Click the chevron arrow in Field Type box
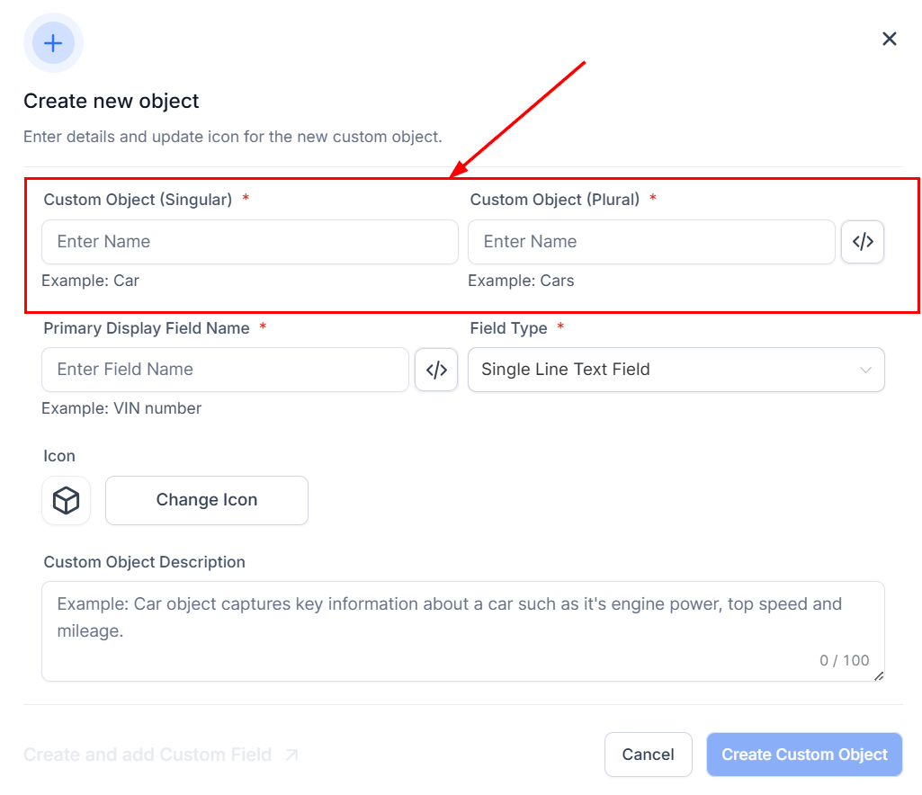Screen dimensions: 922x795 pyautogui.click(x=865, y=370)
